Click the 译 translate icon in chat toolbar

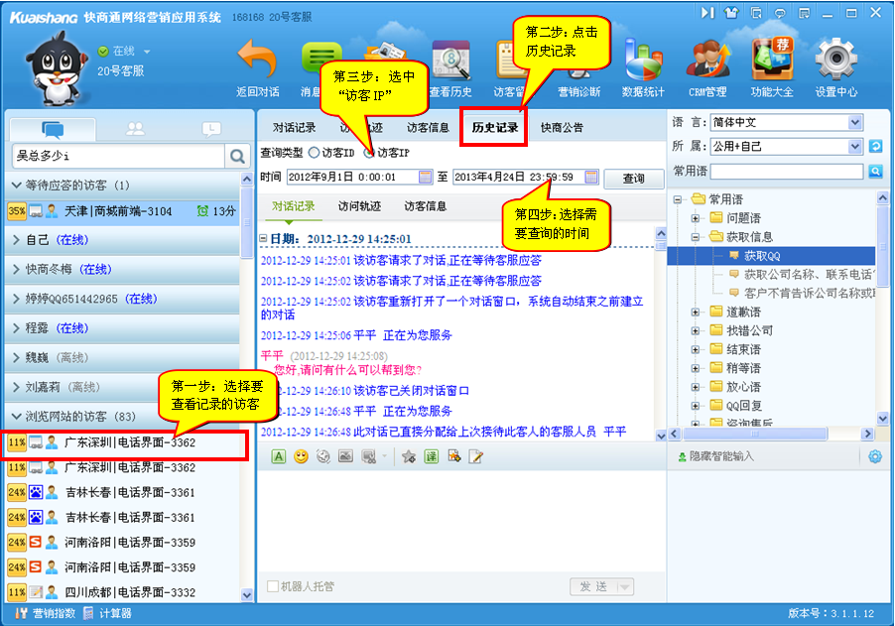click(432, 456)
